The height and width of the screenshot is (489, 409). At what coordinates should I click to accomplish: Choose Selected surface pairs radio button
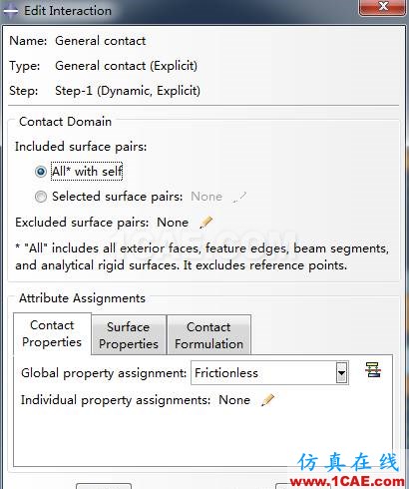pyautogui.click(x=41, y=197)
